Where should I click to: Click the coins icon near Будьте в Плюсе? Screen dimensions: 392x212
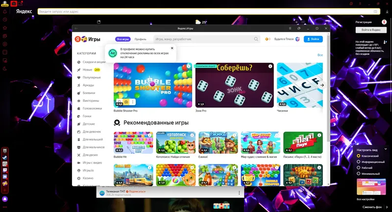268,39
